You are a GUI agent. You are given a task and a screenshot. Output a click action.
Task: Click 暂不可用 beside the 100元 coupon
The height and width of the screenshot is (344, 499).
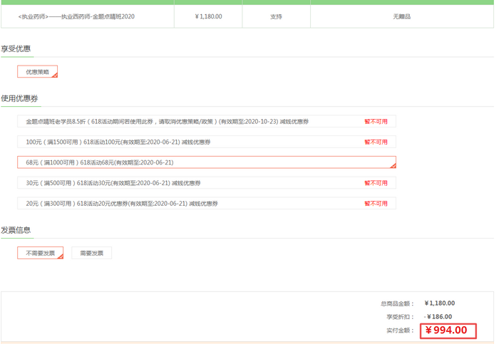click(376, 142)
